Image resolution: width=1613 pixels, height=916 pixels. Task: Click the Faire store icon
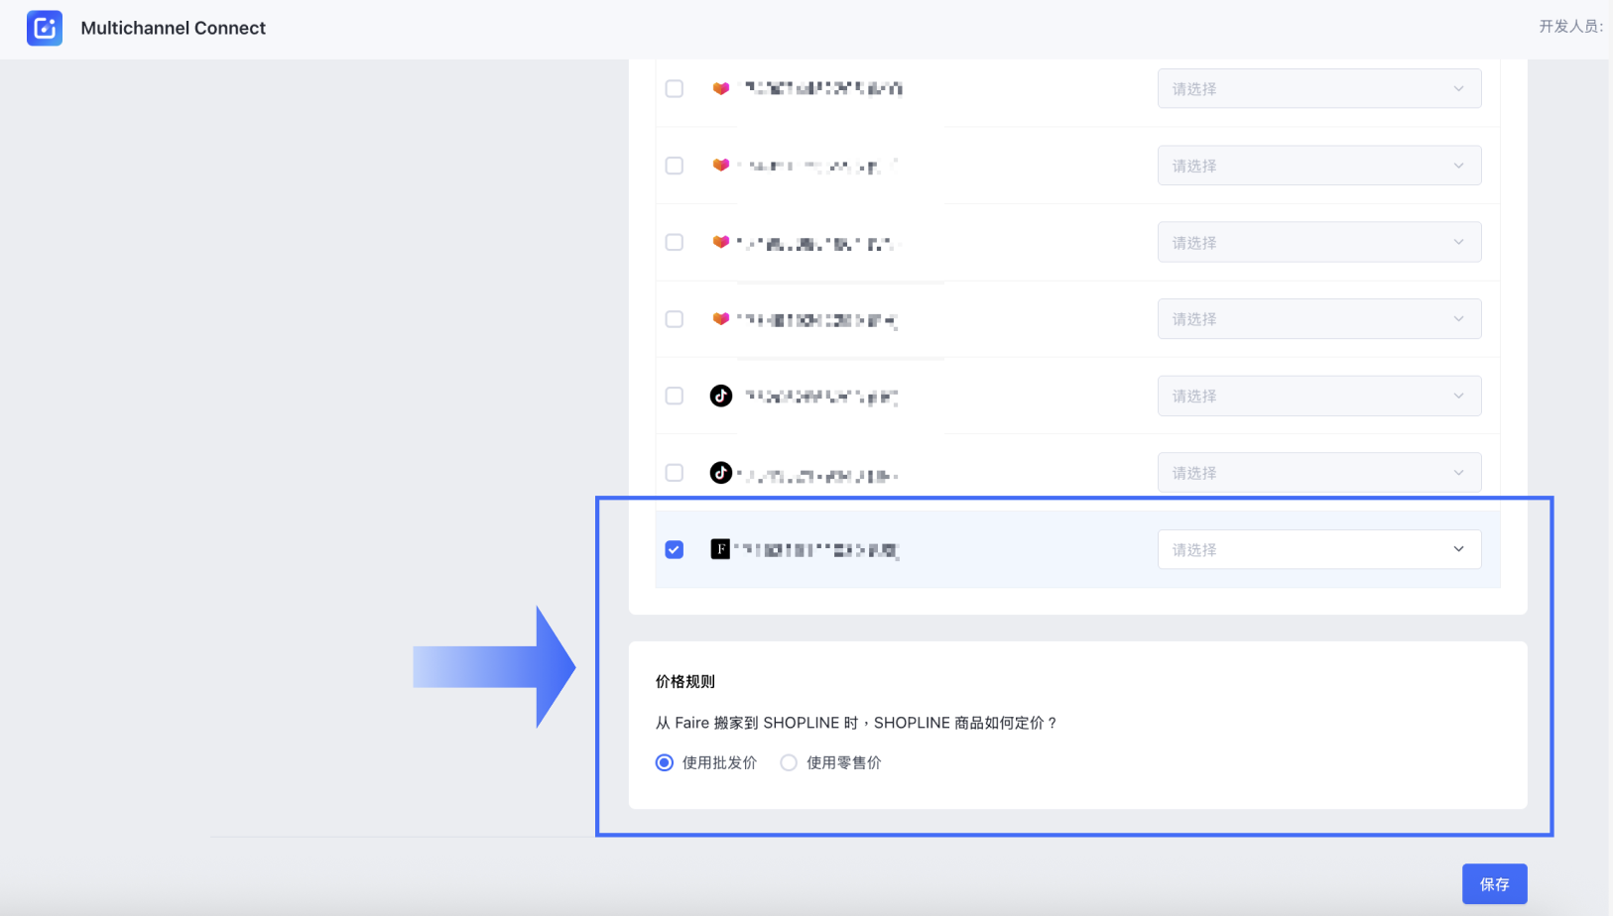coord(720,549)
